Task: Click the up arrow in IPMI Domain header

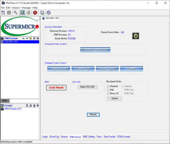Action: pos(23,38)
